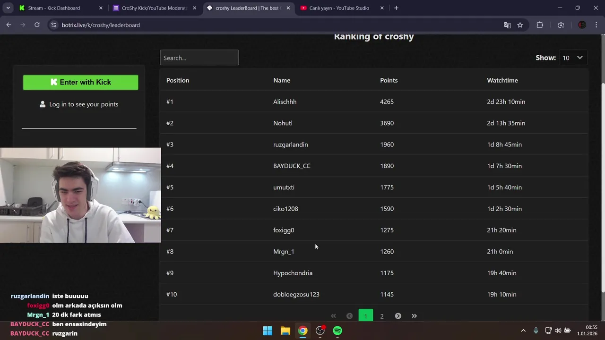Viewport: 605px width, 340px height.
Task: Click the address bar URL
Action: click(101, 25)
